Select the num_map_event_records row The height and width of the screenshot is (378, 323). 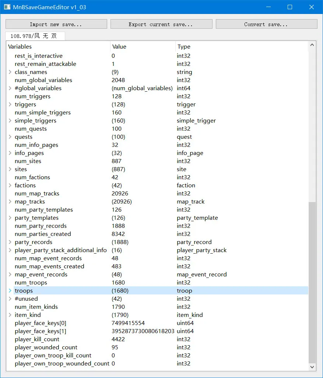[157, 258]
